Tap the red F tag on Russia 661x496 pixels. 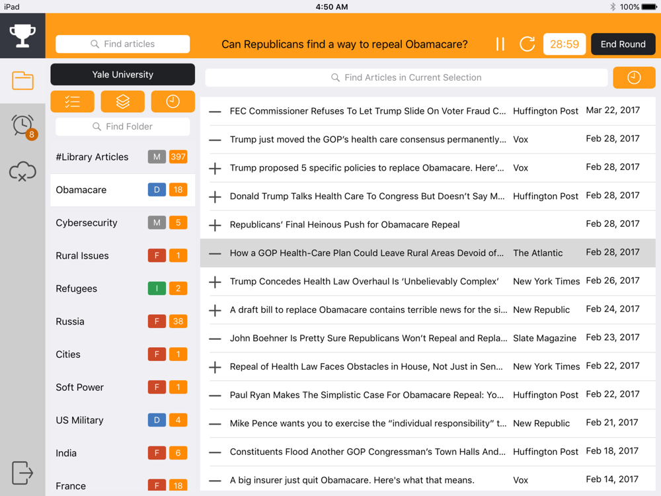point(157,321)
